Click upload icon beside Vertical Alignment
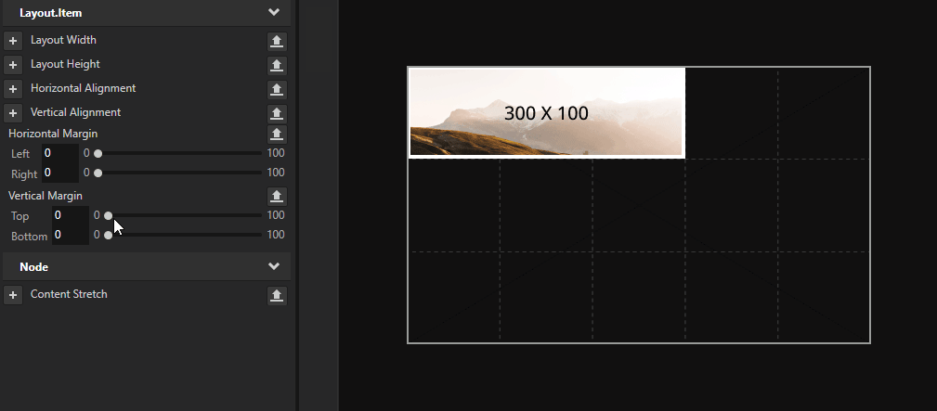The width and height of the screenshot is (937, 411). tap(277, 113)
